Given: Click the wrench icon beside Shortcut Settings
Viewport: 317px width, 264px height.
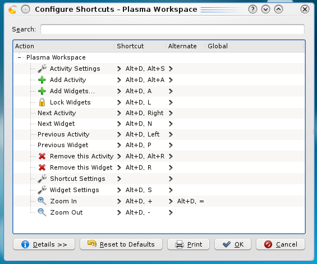Looking at the screenshot, I should click(42, 179).
